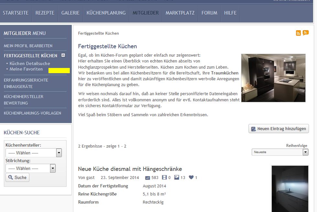Open the Neue Küche diesmal mit Hängeschränke entry
This screenshot has height=212, width=317.
[x=130, y=169]
